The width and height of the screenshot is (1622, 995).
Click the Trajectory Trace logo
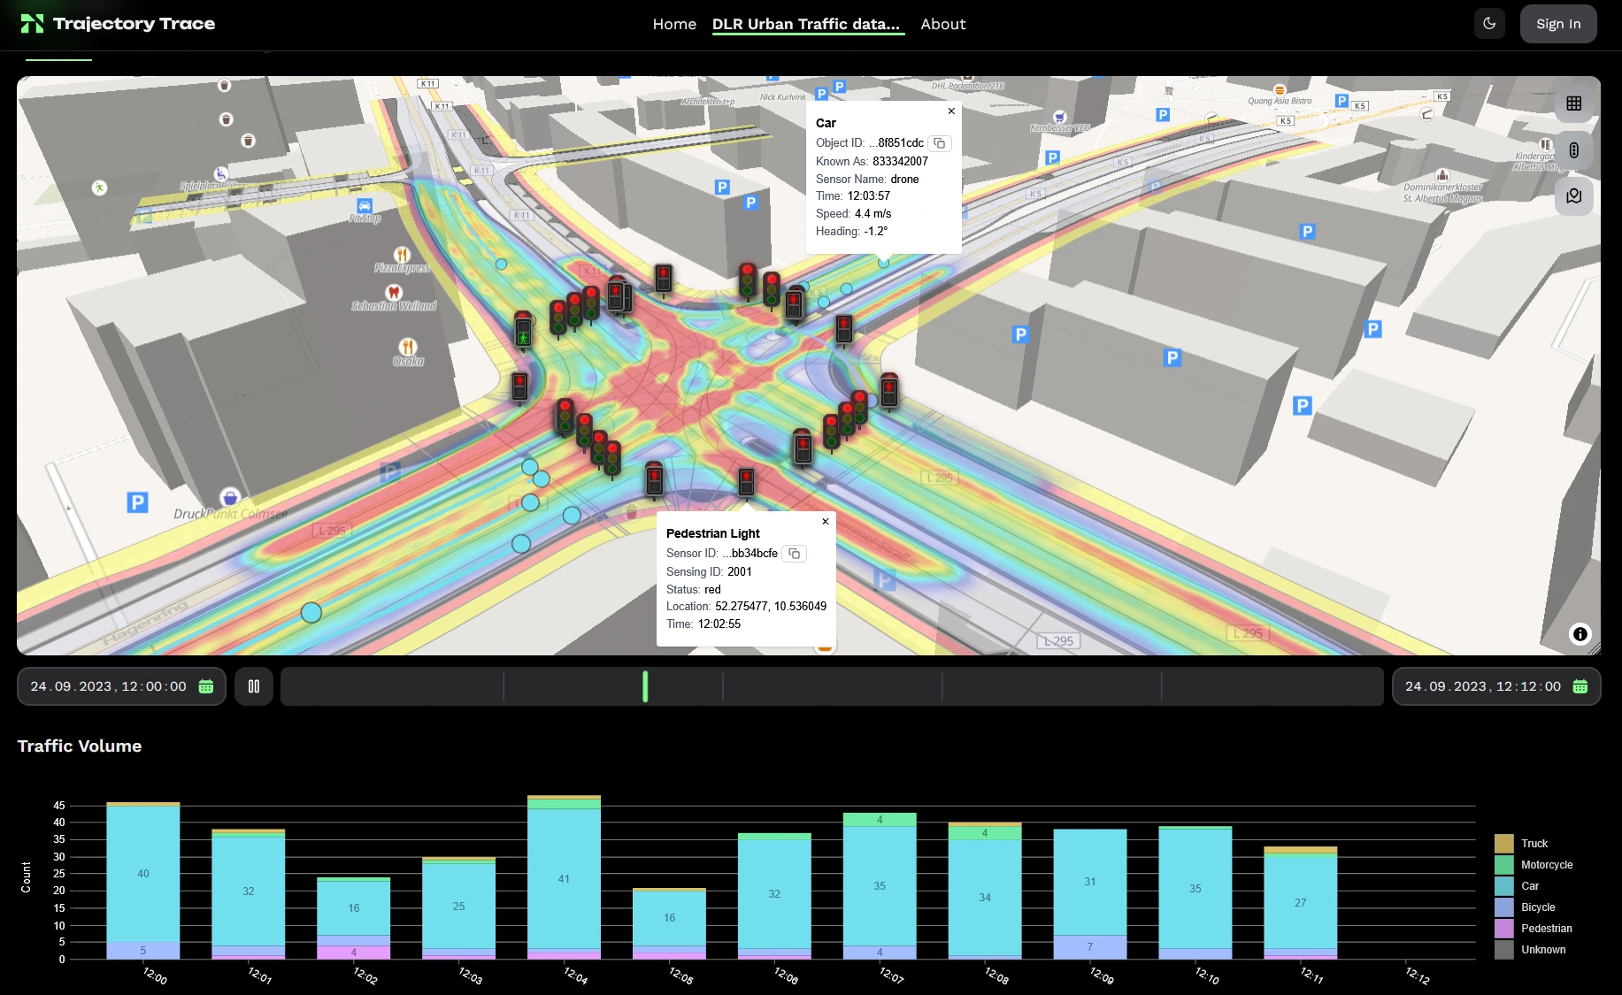[116, 23]
